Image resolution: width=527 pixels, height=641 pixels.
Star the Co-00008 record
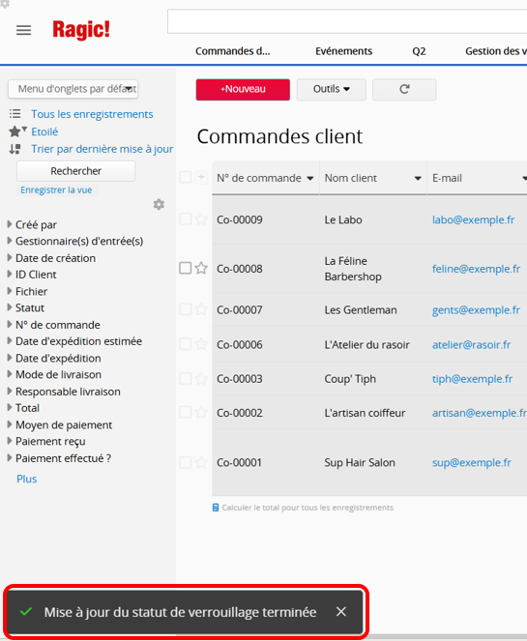pos(201,268)
